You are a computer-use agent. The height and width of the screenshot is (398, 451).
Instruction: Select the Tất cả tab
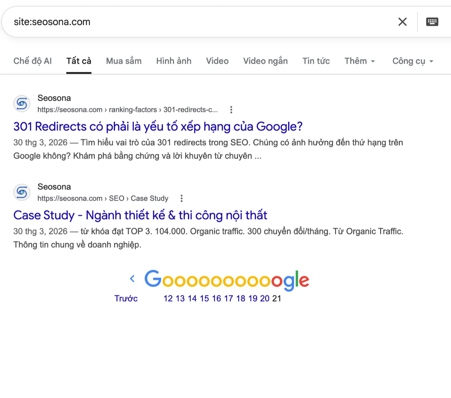(79, 61)
